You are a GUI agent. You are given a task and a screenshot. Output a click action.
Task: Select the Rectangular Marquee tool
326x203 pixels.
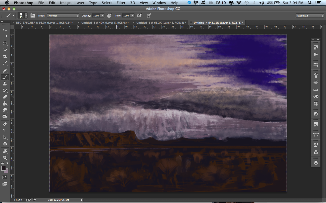coord(5,37)
